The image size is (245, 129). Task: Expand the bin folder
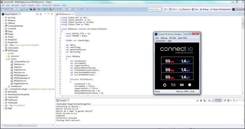pyautogui.click(x=6, y=53)
